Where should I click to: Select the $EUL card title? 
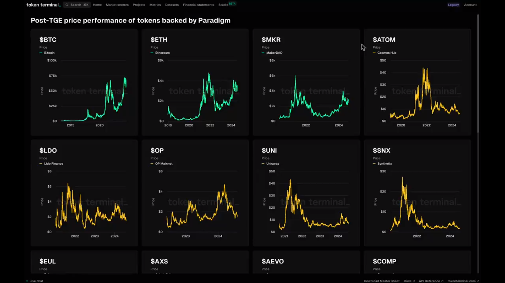tap(48, 262)
